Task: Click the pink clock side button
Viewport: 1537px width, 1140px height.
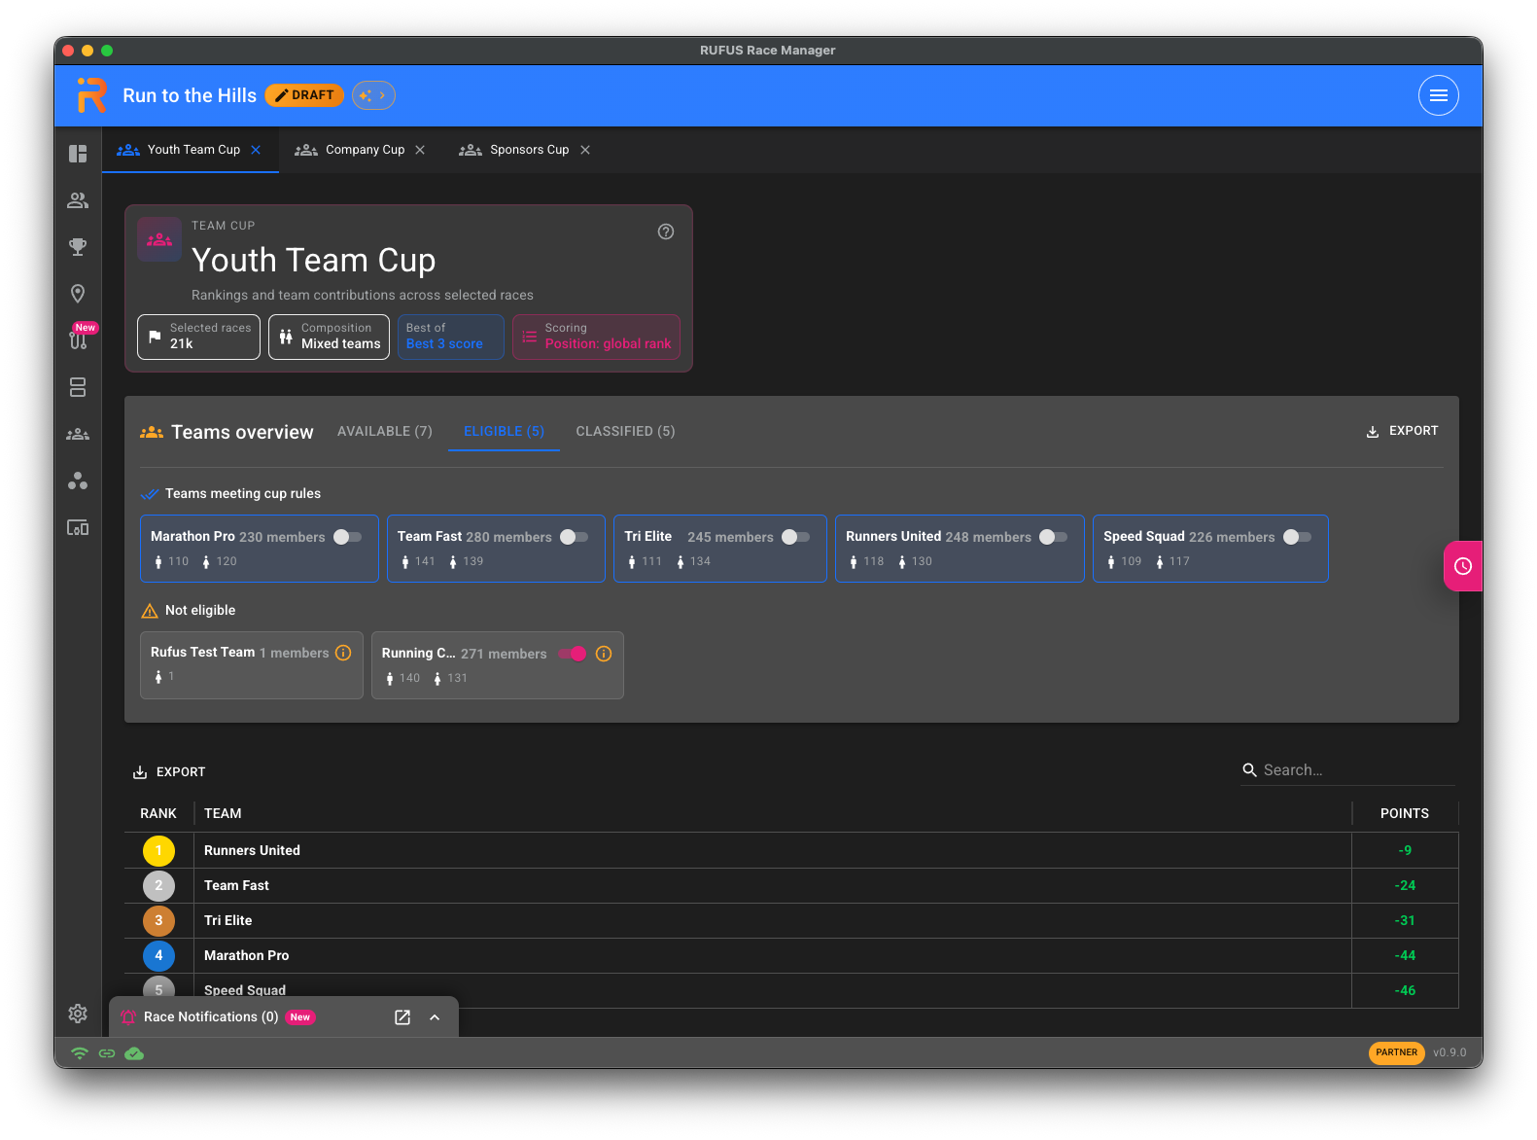Action: (x=1462, y=566)
